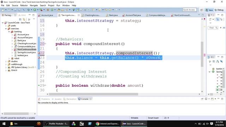Click the Run Last Tool external tools icon
The image size is (226, 127).
click(41, 10)
